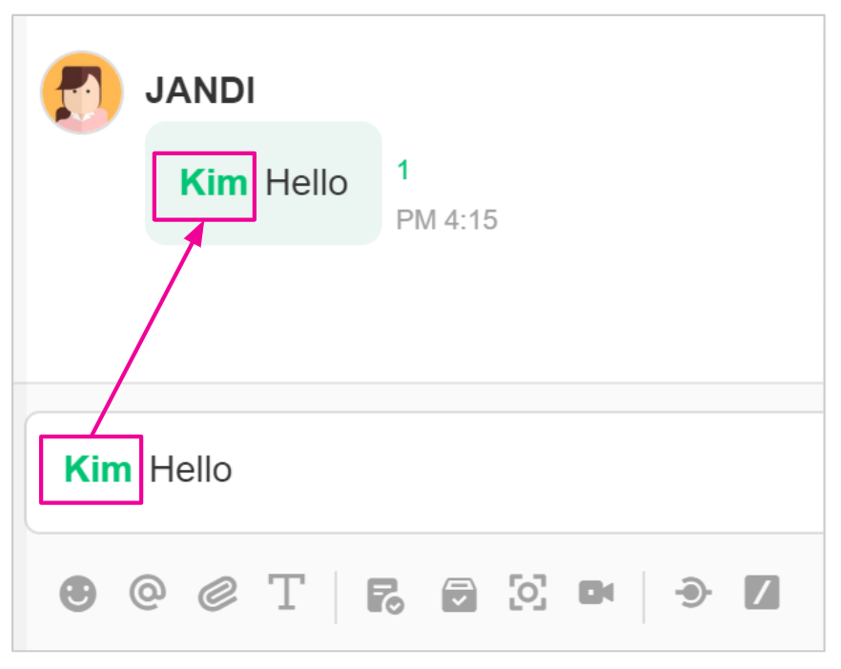Image resolution: width=841 pixels, height=669 pixels.
Task: Start a screen capture
Action: pos(527,594)
